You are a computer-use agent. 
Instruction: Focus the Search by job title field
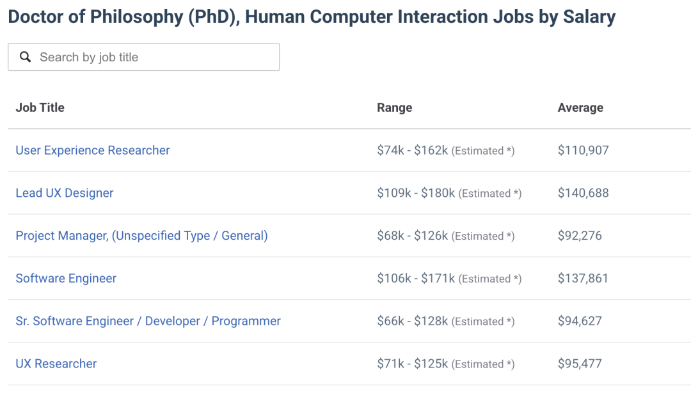click(x=154, y=57)
